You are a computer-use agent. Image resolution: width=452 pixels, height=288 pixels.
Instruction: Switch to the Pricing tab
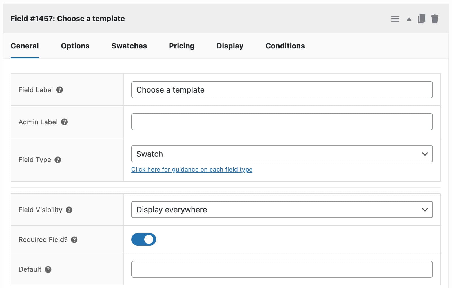tap(181, 46)
